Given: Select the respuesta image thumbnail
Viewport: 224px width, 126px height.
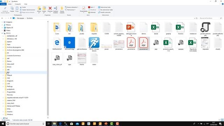Looking at the screenshot, I should tap(205, 43).
